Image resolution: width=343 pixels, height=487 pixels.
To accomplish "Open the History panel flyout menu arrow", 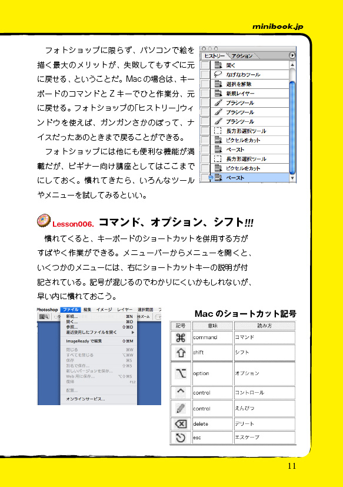I will (292, 55).
